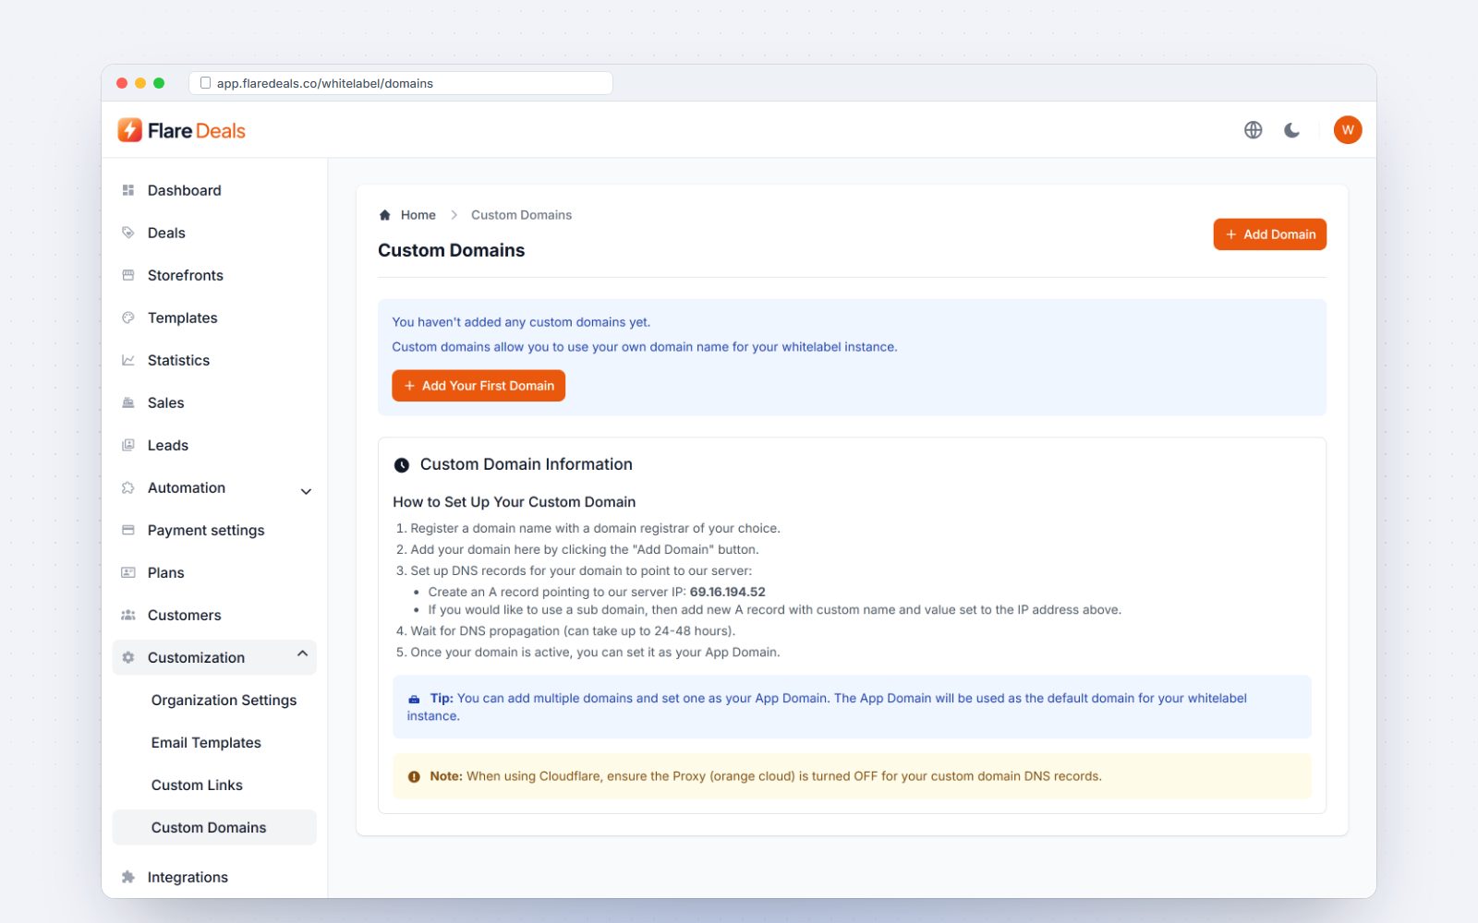Click the Templates palette icon
Image resolution: width=1478 pixels, height=923 pixels.
point(128,318)
